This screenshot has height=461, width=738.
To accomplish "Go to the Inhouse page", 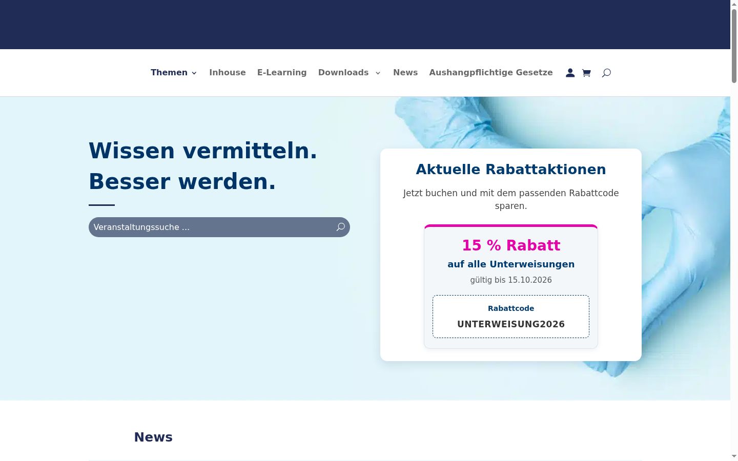I will 228,73.
